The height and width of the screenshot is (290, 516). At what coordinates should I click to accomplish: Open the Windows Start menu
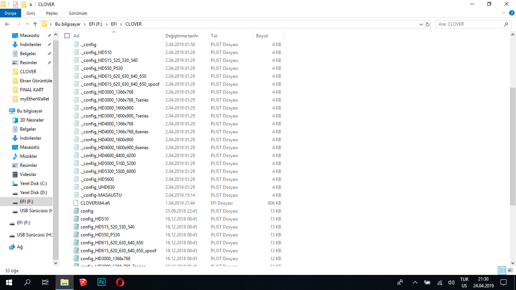[9, 282]
